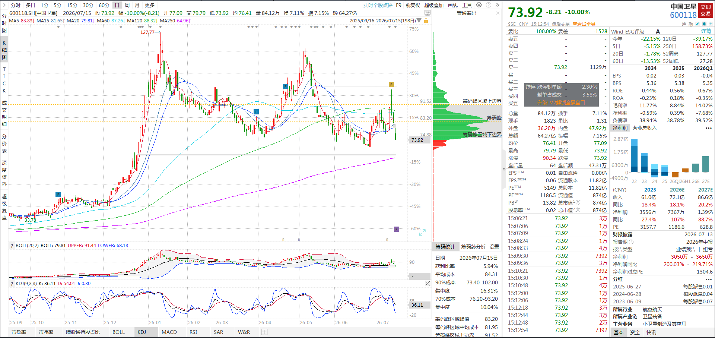Click the purple F marker on chart
This screenshot has height=338, width=715.
[397, 229]
